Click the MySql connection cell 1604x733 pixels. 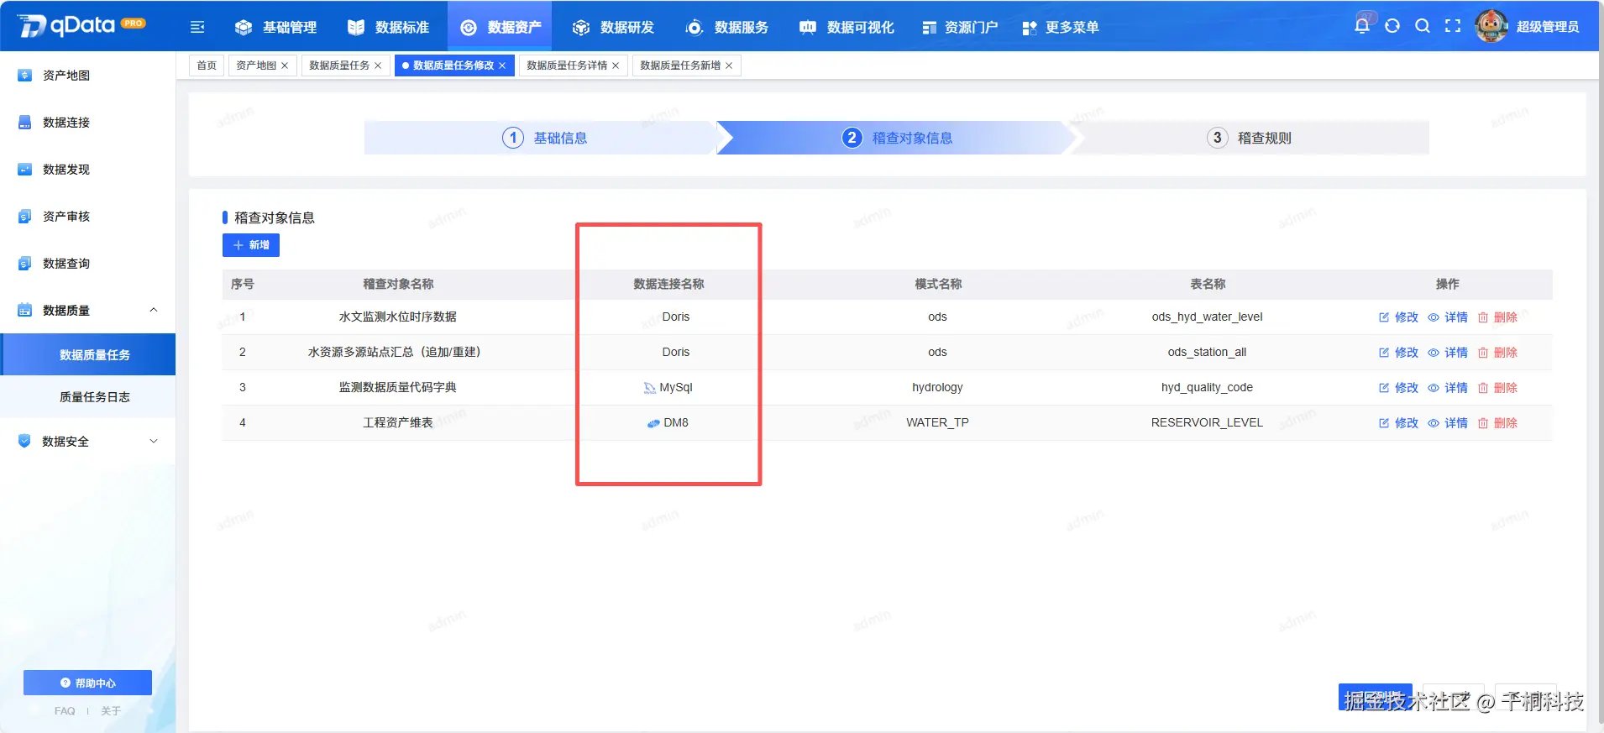(668, 387)
